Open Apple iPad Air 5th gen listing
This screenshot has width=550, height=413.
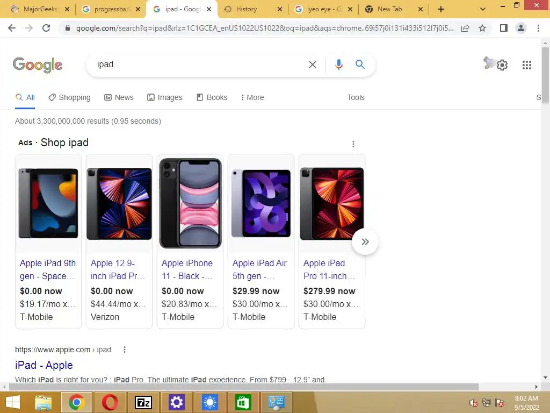point(259,269)
